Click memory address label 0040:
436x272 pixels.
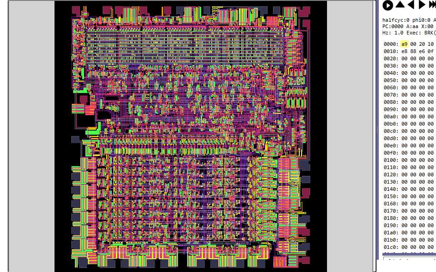(x=391, y=73)
